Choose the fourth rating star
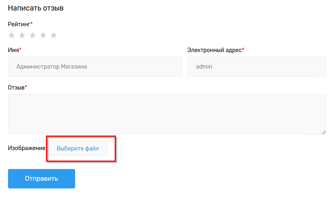The height and width of the screenshot is (211, 329). (x=43, y=35)
